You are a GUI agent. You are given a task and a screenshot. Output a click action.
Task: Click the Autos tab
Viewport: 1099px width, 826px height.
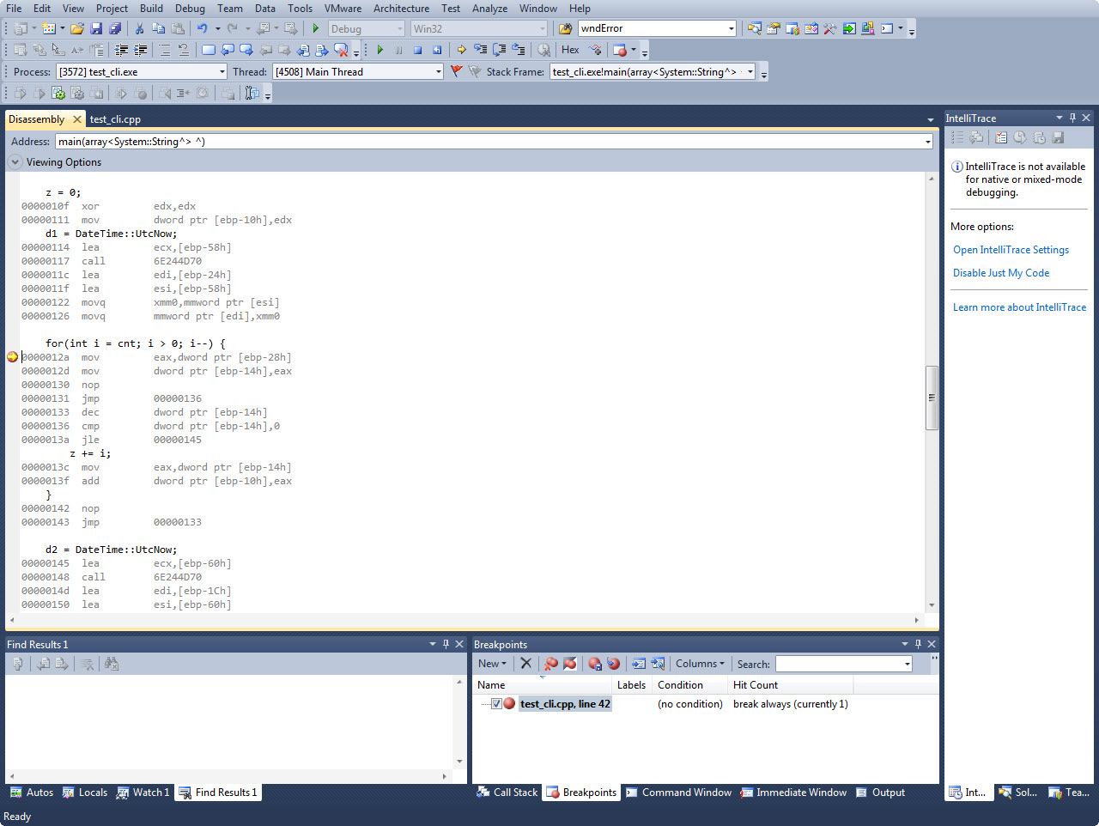pyautogui.click(x=32, y=793)
